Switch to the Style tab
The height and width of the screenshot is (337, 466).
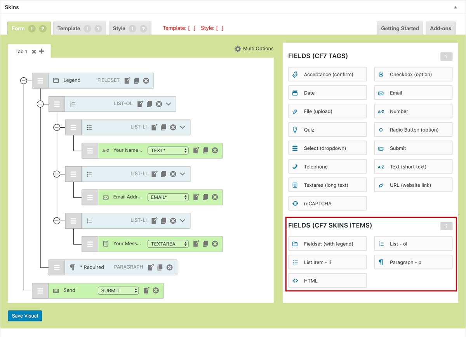pos(119,28)
